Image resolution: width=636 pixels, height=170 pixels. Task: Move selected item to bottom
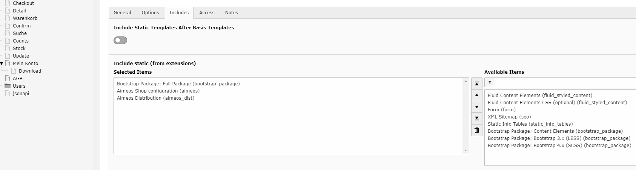pos(477,118)
